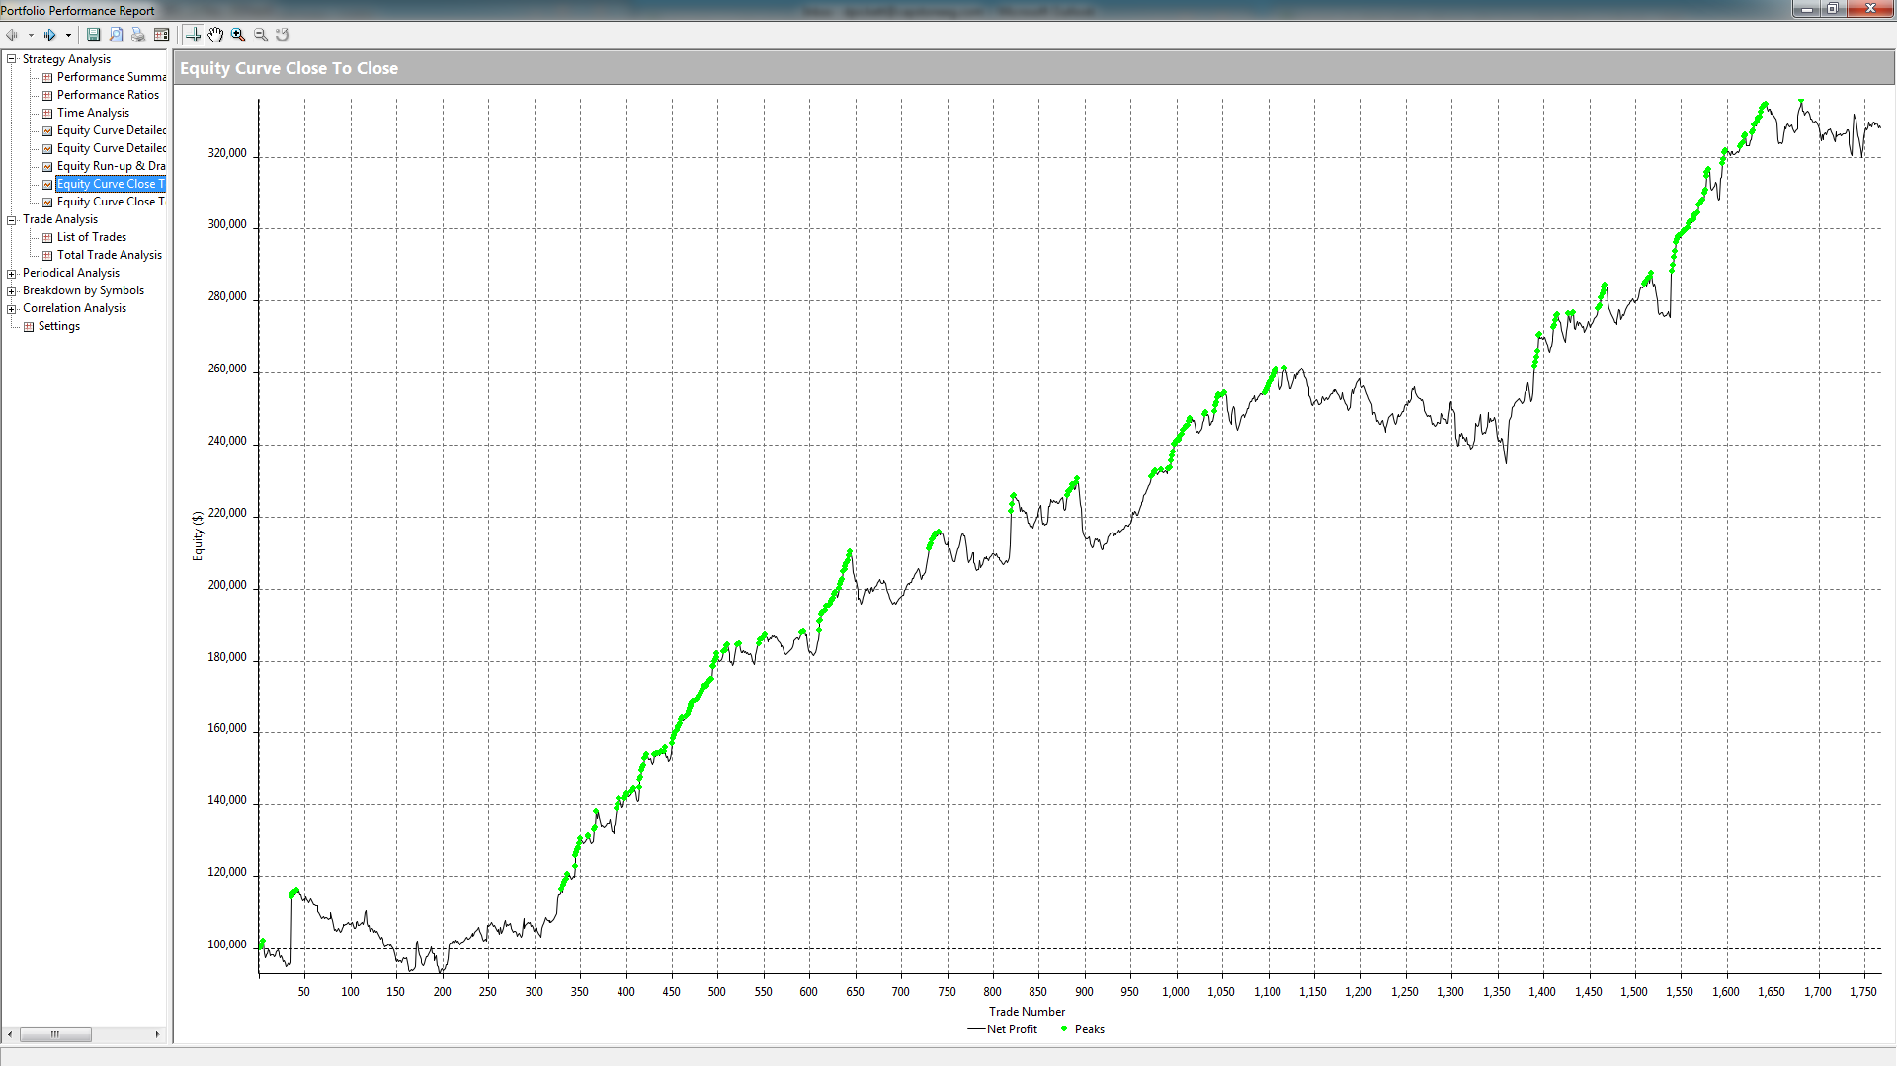Viewport: 1897px width, 1067px height.
Task: Restore down the Portfolio Performance Report window
Action: coord(1832,10)
